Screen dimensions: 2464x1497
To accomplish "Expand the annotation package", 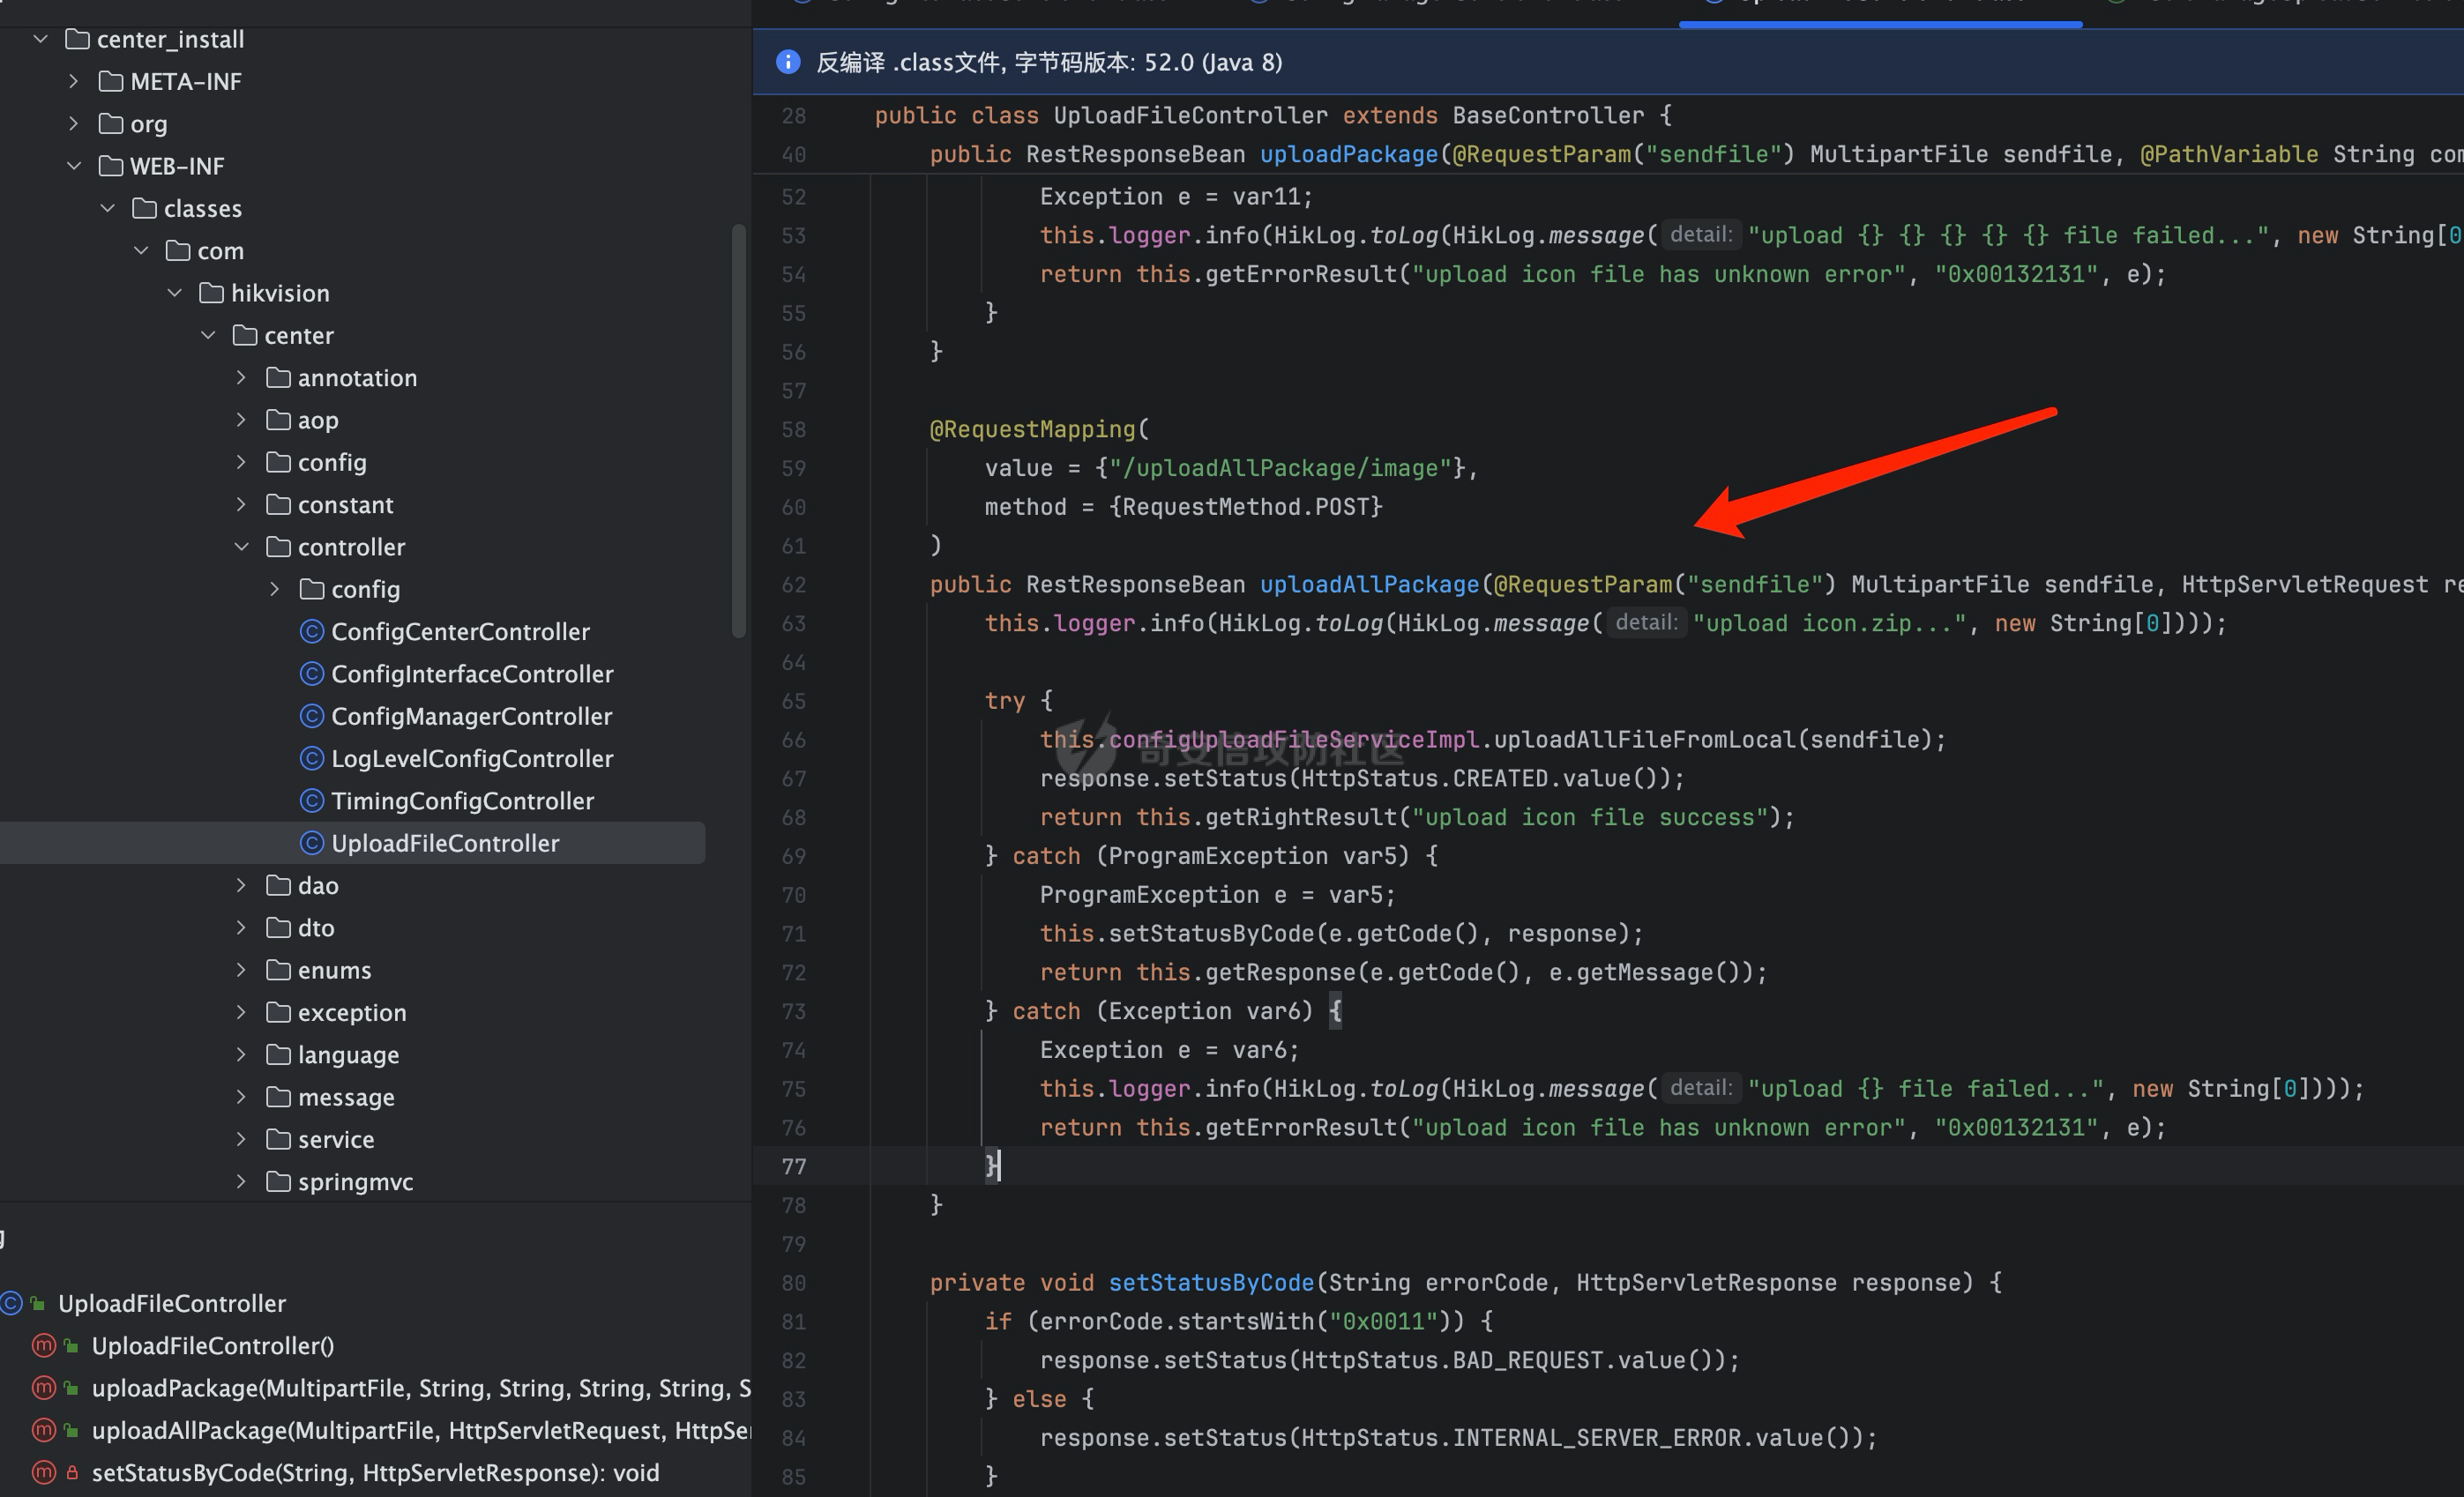I will click(x=241, y=377).
